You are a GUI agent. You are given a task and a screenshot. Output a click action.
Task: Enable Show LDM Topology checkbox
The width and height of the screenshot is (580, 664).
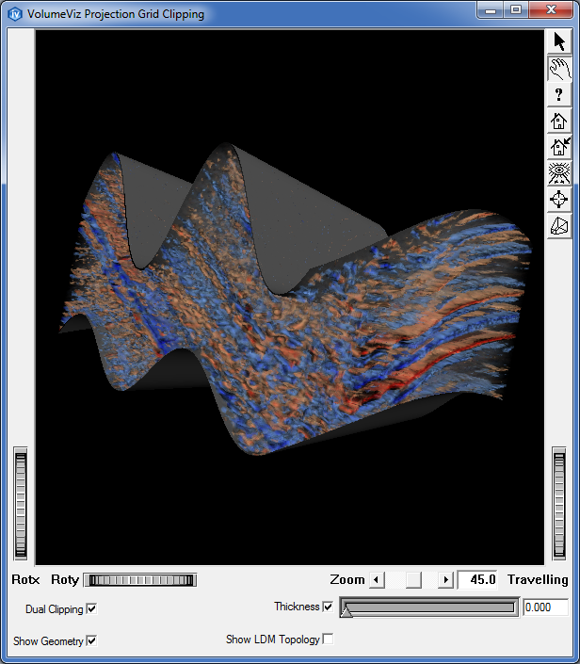tap(328, 640)
